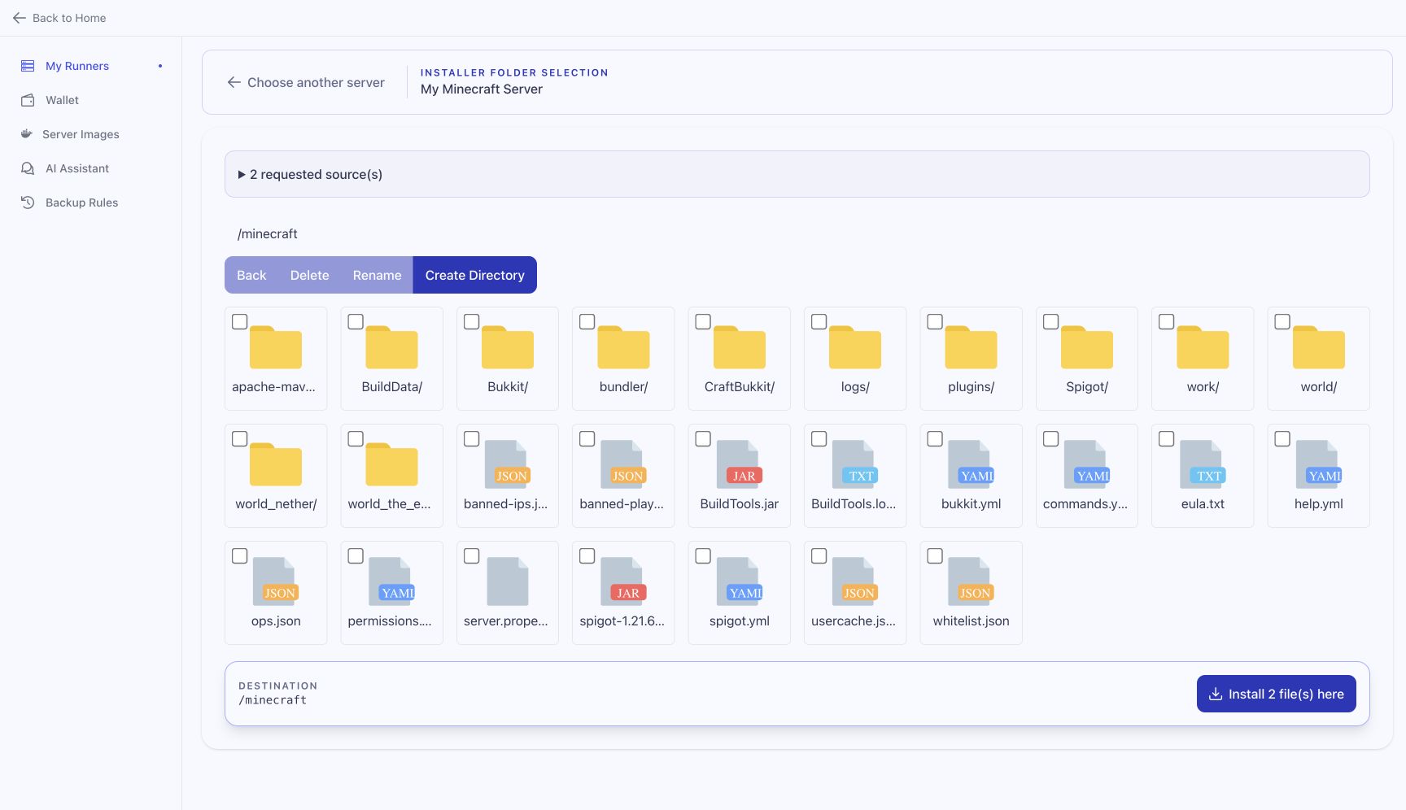Image resolution: width=1406 pixels, height=810 pixels.
Task: Go Back to Home
Action: [59, 18]
